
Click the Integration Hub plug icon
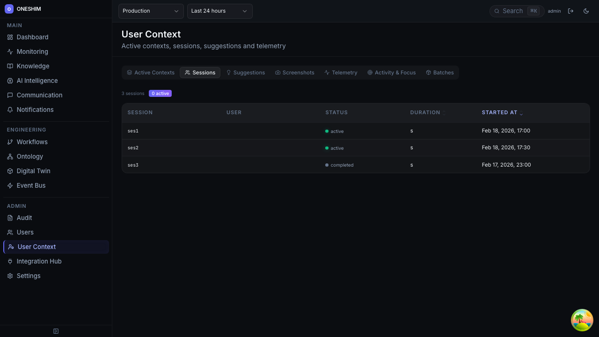(x=10, y=261)
